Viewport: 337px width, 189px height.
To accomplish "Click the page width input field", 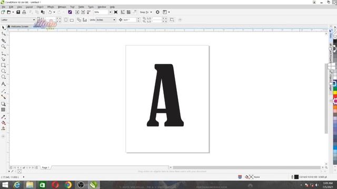I will pyautogui.click(x=48, y=18).
